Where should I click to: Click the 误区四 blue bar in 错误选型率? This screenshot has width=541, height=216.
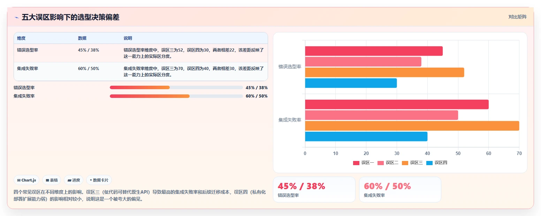coord(351,83)
